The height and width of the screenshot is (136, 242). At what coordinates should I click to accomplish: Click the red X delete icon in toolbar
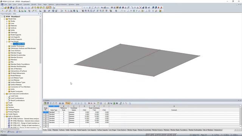coord(140,8)
